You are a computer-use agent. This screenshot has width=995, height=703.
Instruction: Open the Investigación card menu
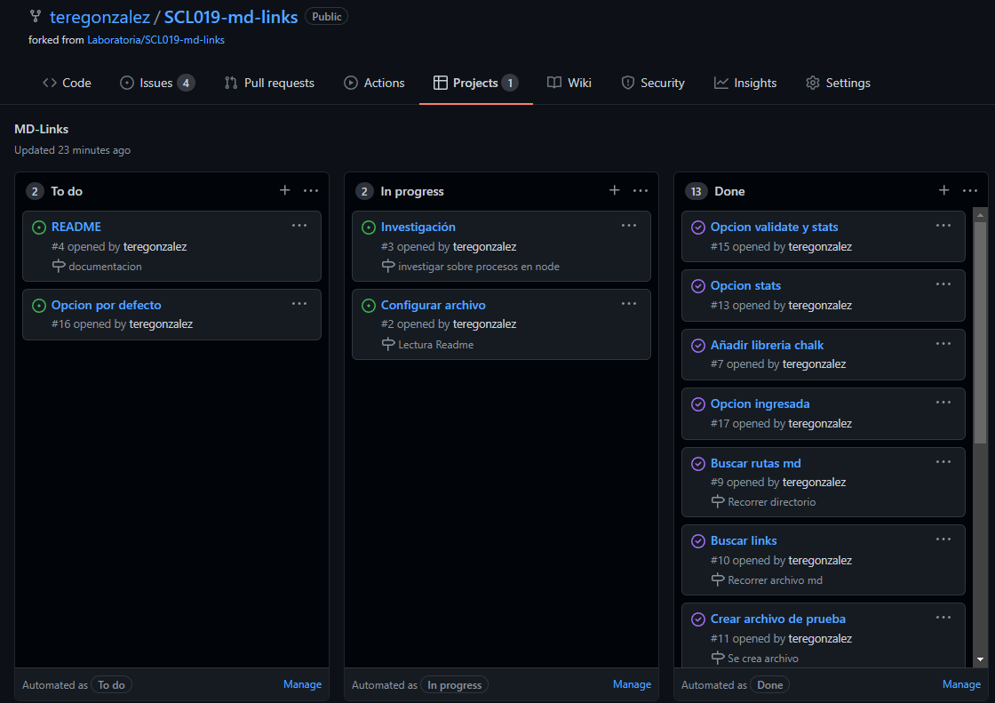tap(629, 226)
